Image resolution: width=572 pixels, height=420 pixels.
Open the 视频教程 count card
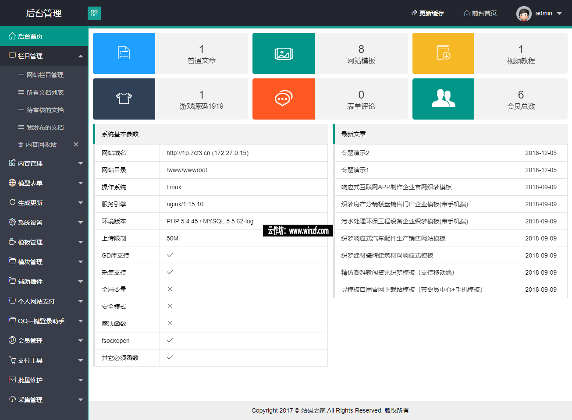(521, 53)
